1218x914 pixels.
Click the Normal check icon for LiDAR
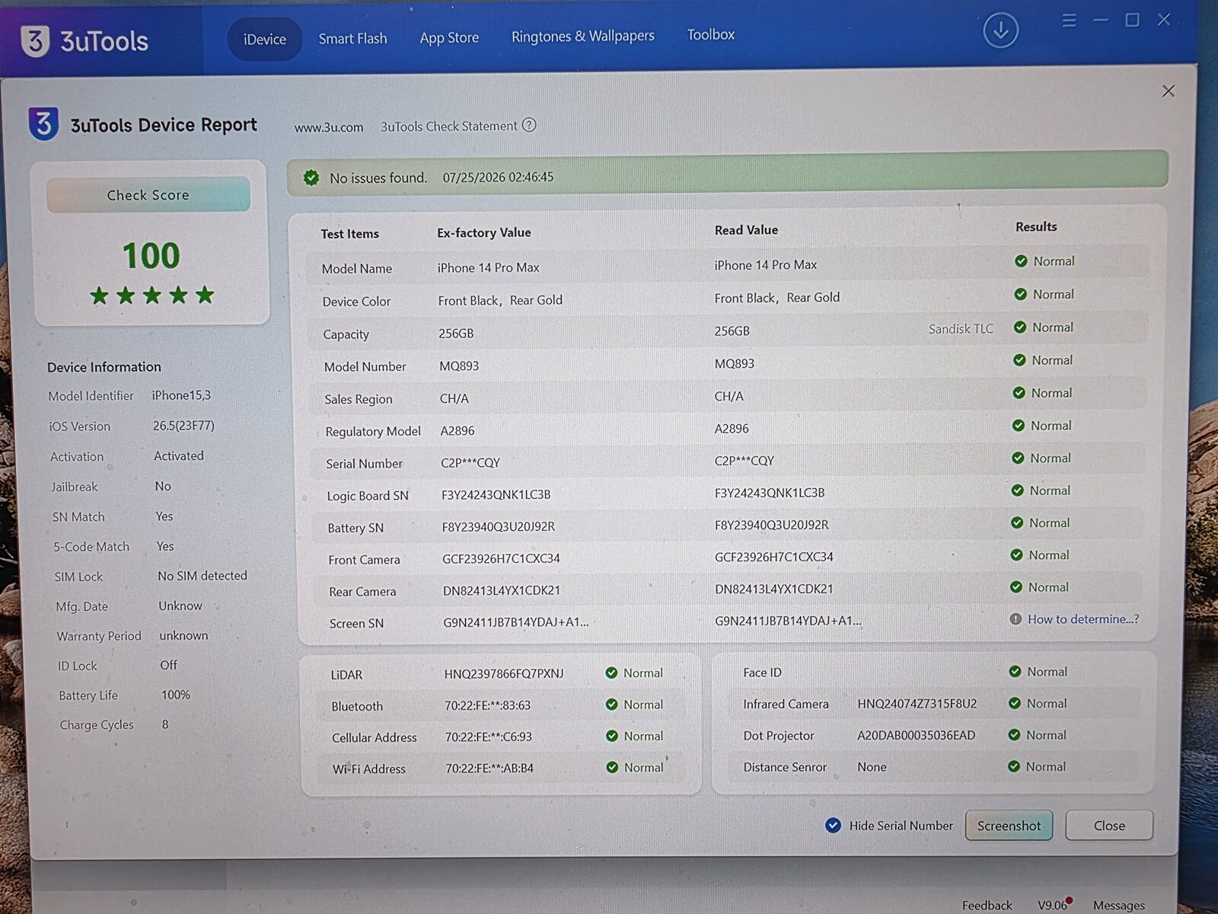(611, 673)
